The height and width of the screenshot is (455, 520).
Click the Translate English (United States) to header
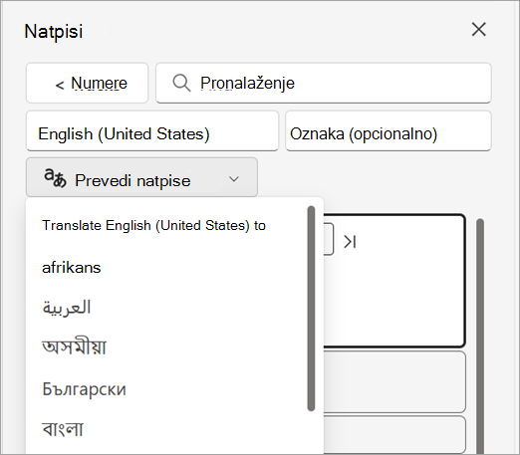point(153,226)
